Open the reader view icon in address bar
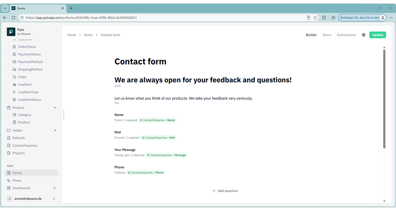Viewport: 396px width, 211px height. click(x=308, y=18)
